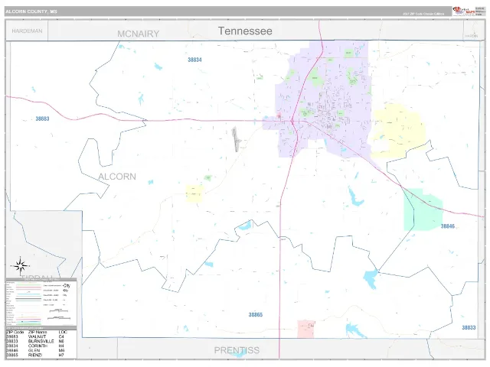Click the pink town area near 38865

(x=305, y=329)
